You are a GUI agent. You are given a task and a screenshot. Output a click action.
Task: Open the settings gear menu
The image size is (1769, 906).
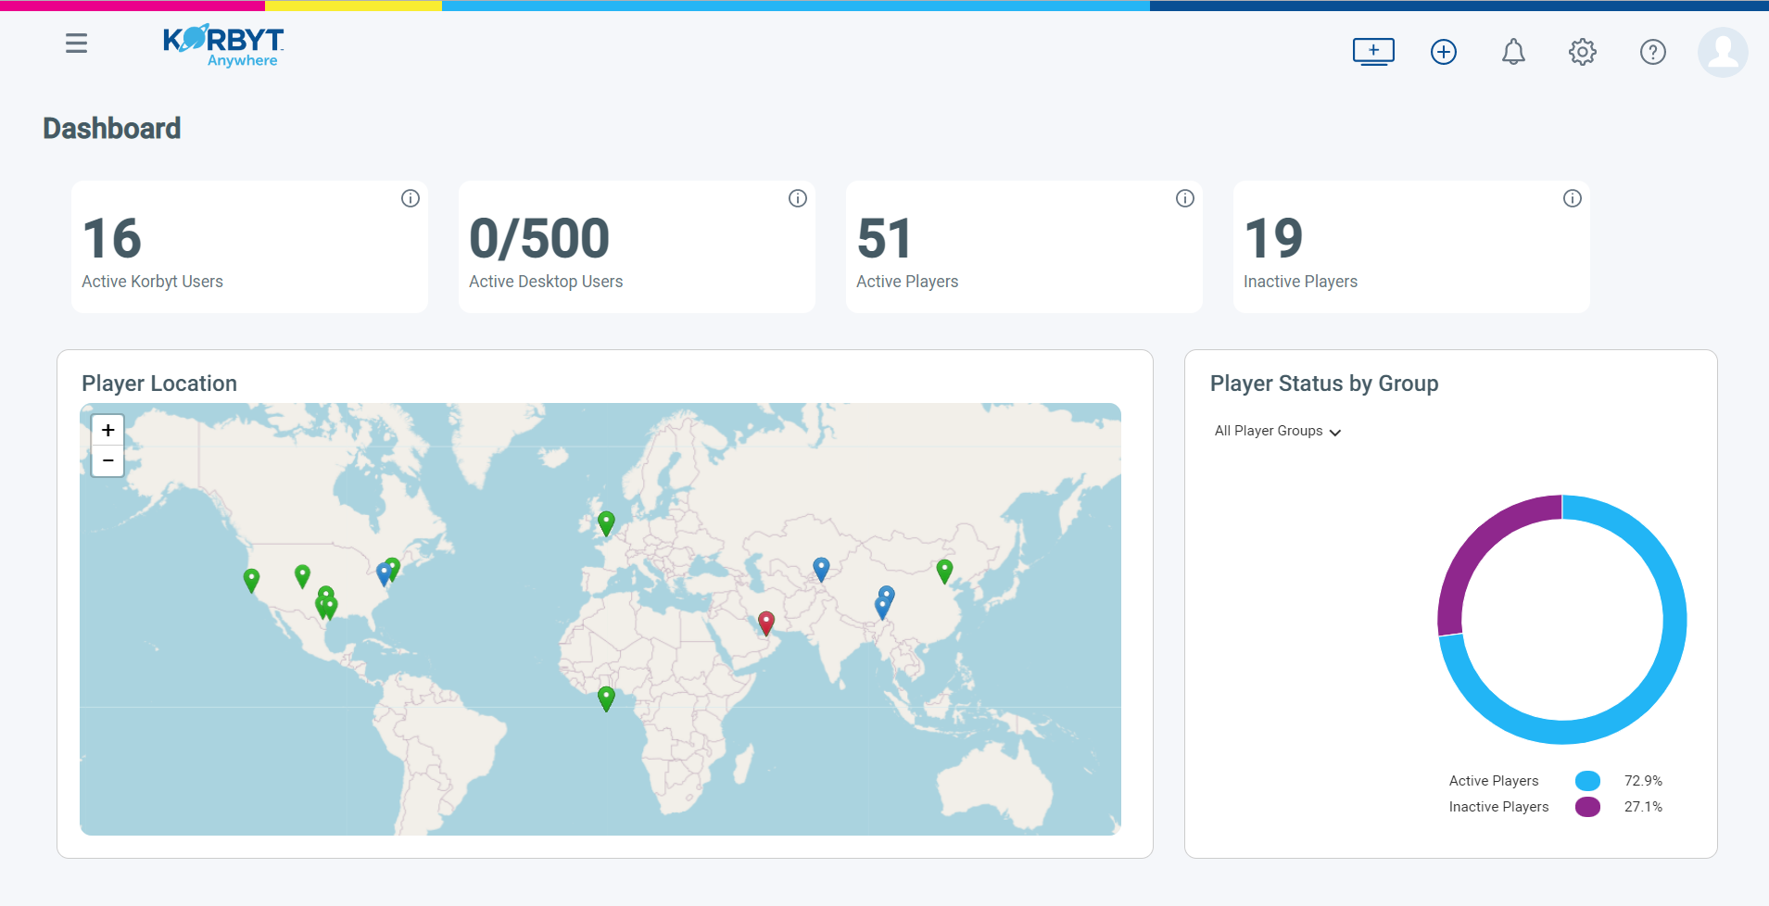pos(1582,52)
